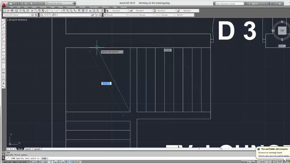Screen dimensions: 290x163
Task: Click the Plot printer icon in Standard toolbar
Action: (16, 11)
